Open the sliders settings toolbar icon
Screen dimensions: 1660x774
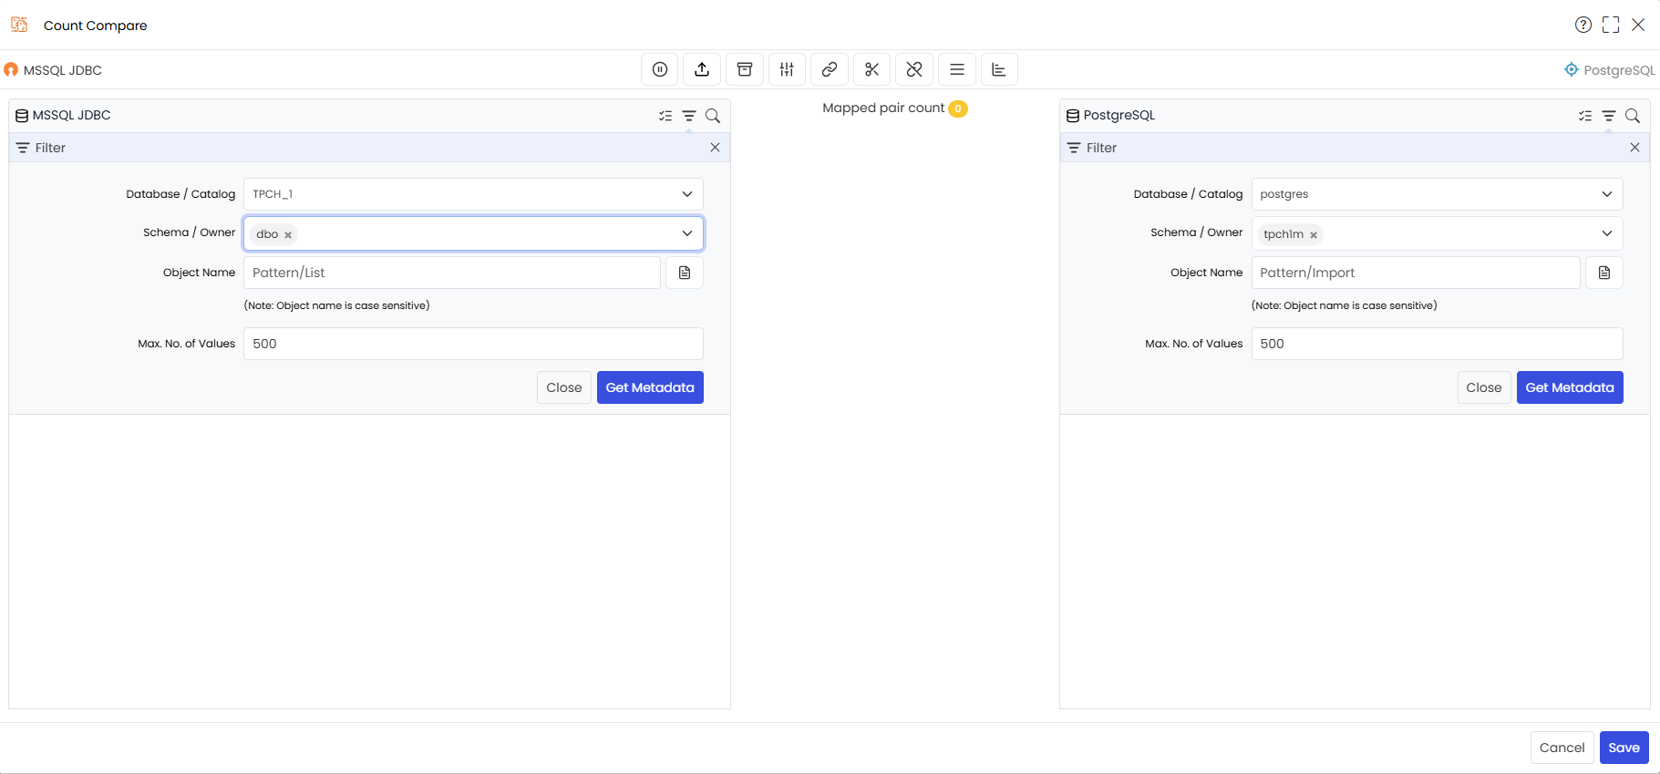click(x=787, y=69)
